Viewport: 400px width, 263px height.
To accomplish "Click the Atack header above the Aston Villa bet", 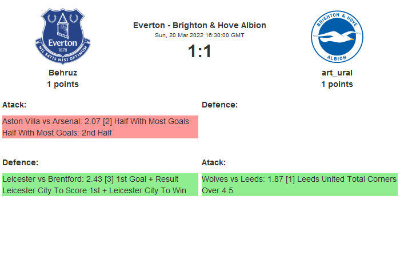I will click(x=14, y=105).
